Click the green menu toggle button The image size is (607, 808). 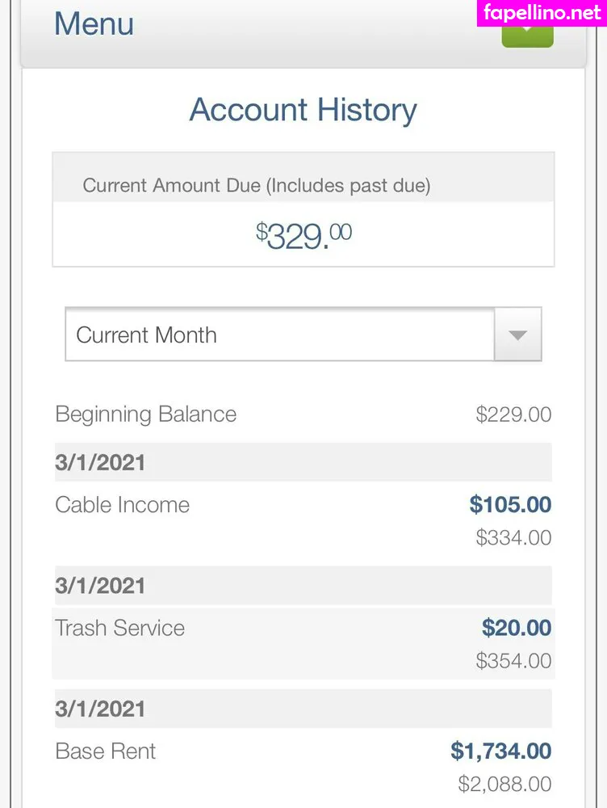coord(527,36)
